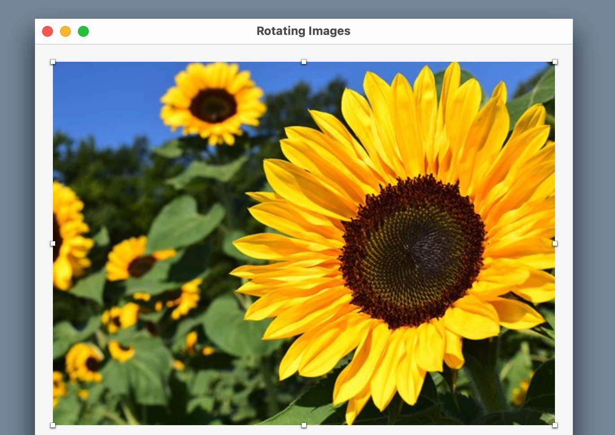Select the top-left resize handle
The image size is (615, 435).
[53, 62]
